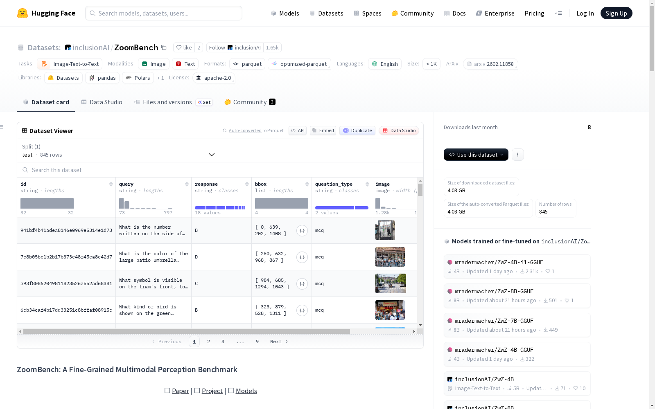Viewport: 655px width, 409px height.
Task: Follow inclusionAI with the Follow button
Action: tap(235, 47)
